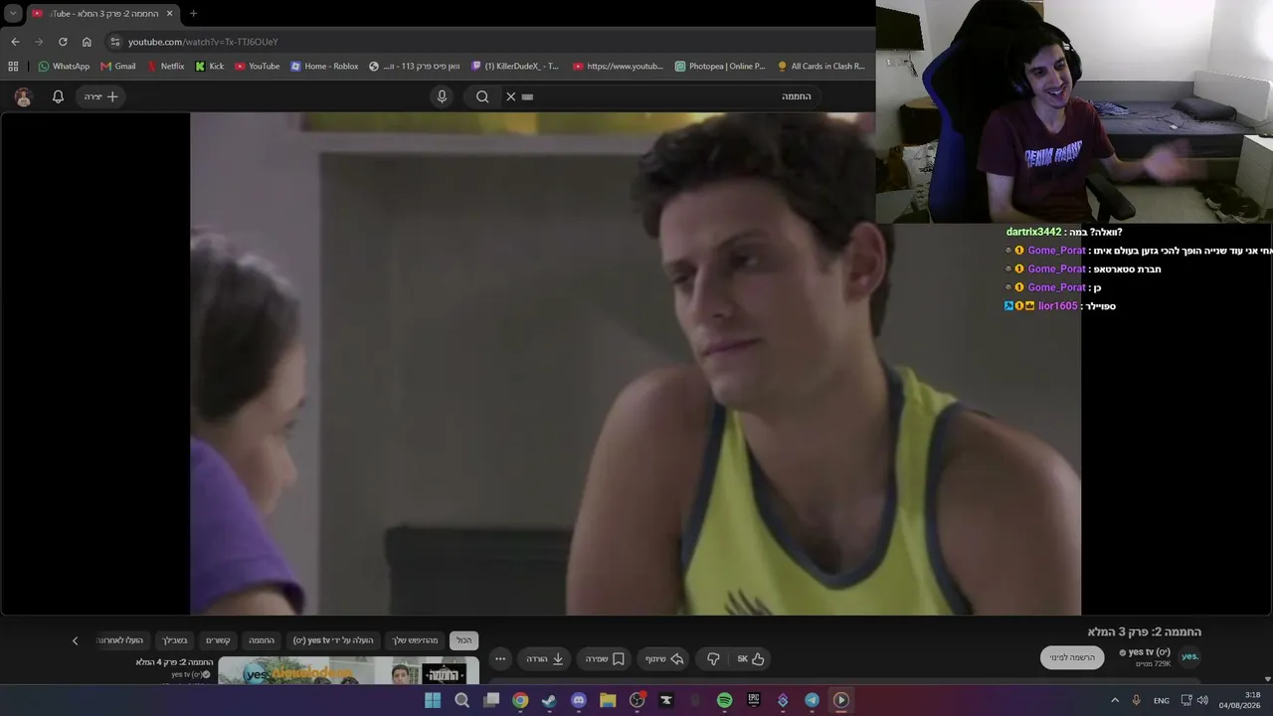Select the הכול filter chip
This screenshot has width=1273, height=716.
pos(463,640)
